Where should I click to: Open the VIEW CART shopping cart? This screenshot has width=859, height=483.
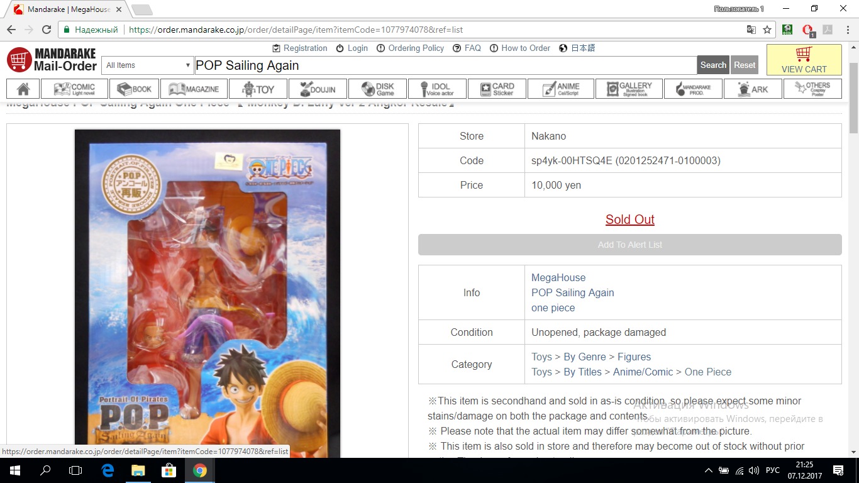pyautogui.click(x=804, y=60)
